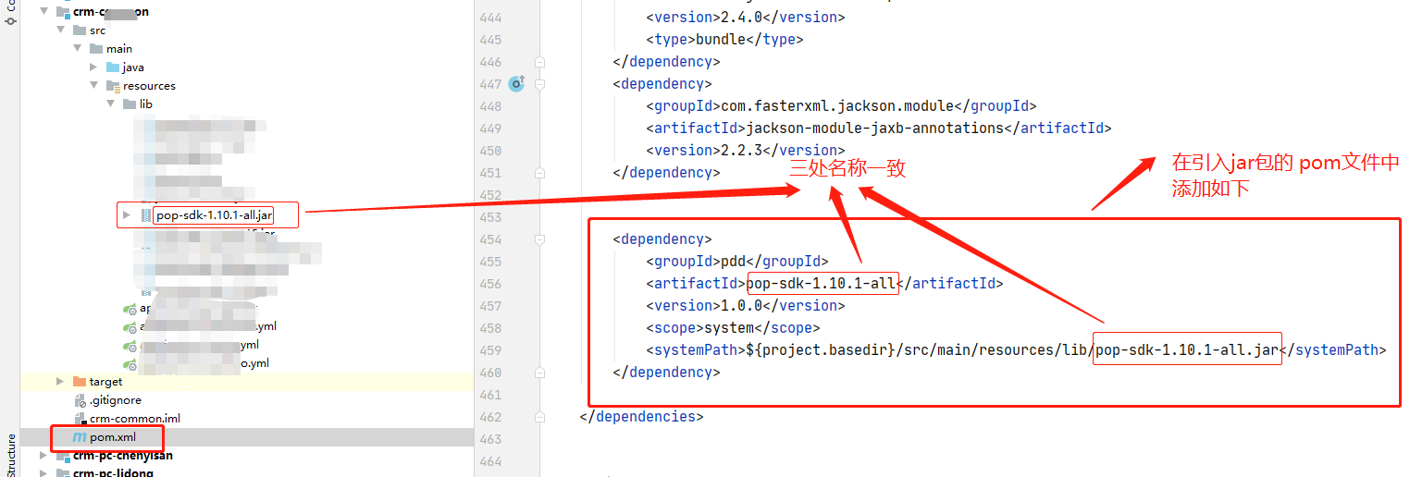The height and width of the screenshot is (477, 1410).
Task: Expand the pop-sdk-1.10.1-all.jar arrow
Action: [127, 215]
